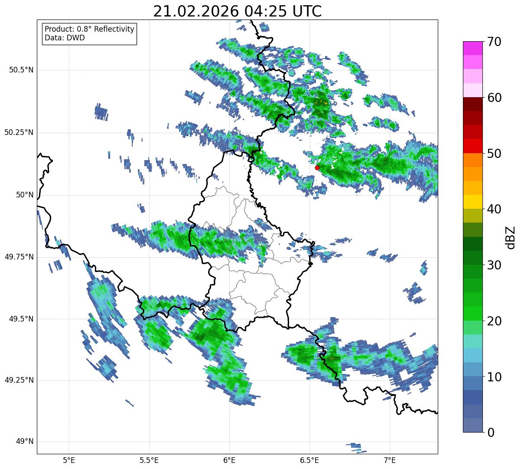Click the 49.25°N latitude label
This screenshot has width=521, height=469.
pos(19,380)
